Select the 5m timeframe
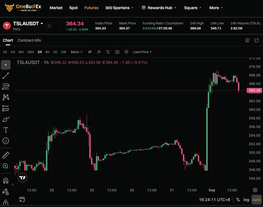 tap(21, 52)
